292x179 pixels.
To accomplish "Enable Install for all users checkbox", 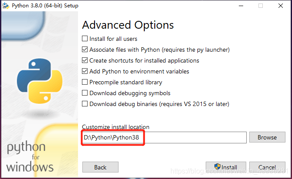I will (85, 39).
